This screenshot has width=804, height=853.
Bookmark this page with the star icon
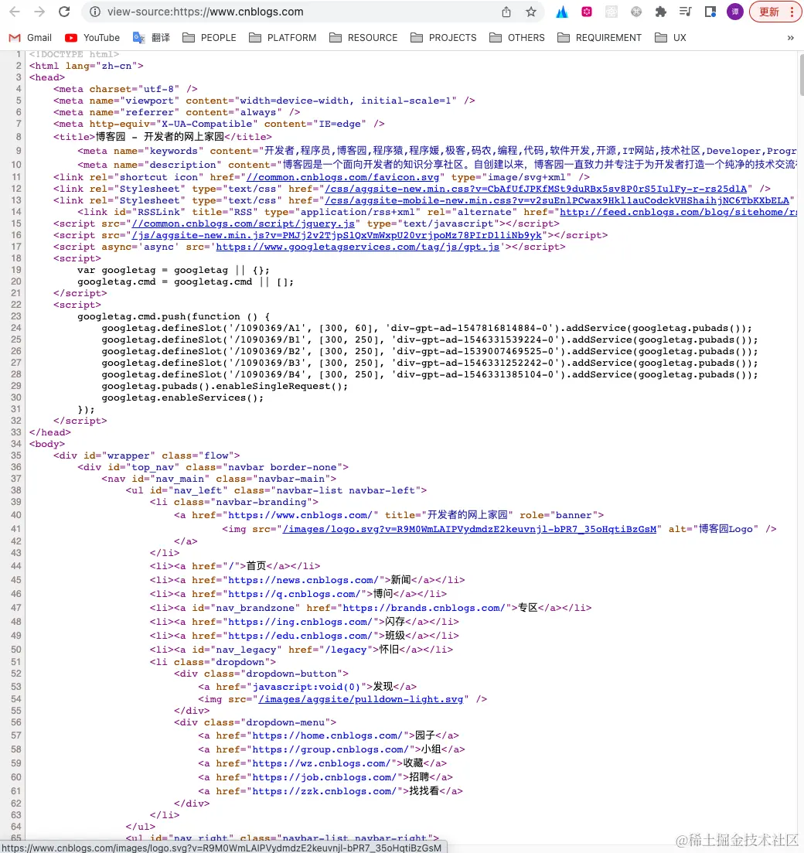tap(531, 12)
